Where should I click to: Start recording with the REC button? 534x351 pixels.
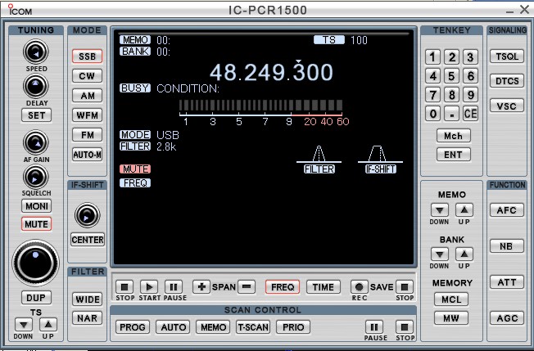click(x=360, y=287)
